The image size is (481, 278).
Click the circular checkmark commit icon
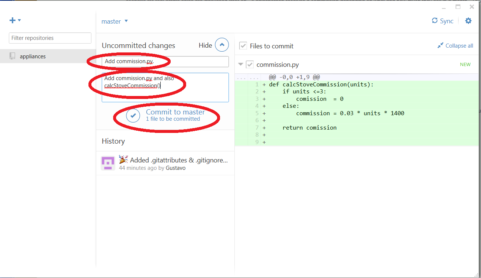[133, 116]
